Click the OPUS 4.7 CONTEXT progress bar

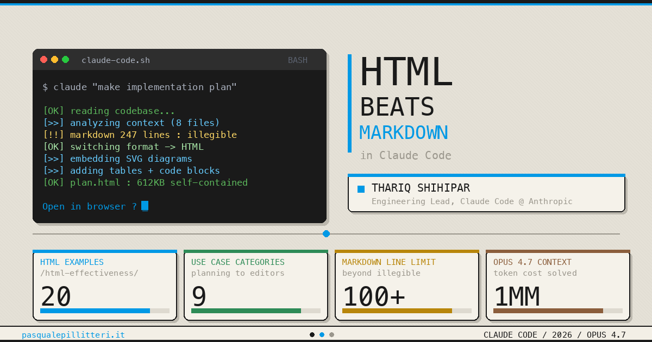tap(558, 311)
